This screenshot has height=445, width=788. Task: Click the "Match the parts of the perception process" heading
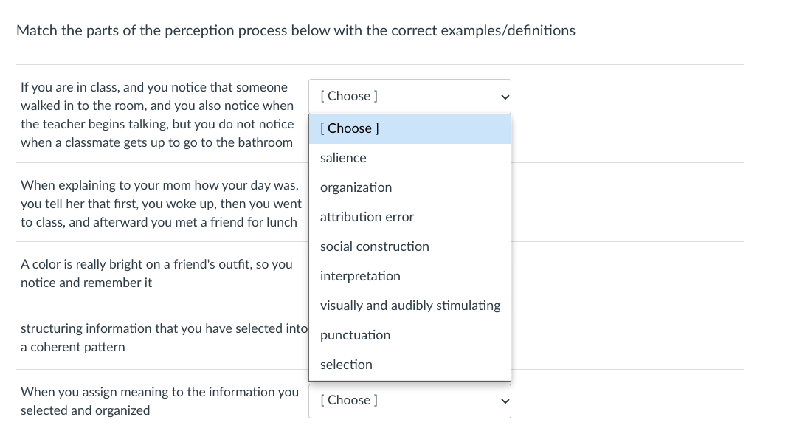click(x=295, y=30)
